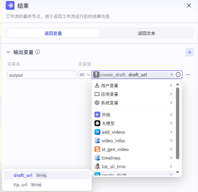
Task: Click the 开始 start node icon
Action: (x=97, y=115)
